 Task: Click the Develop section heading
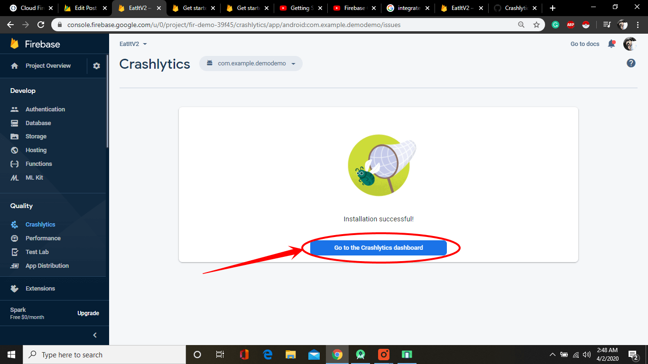tap(23, 91)
